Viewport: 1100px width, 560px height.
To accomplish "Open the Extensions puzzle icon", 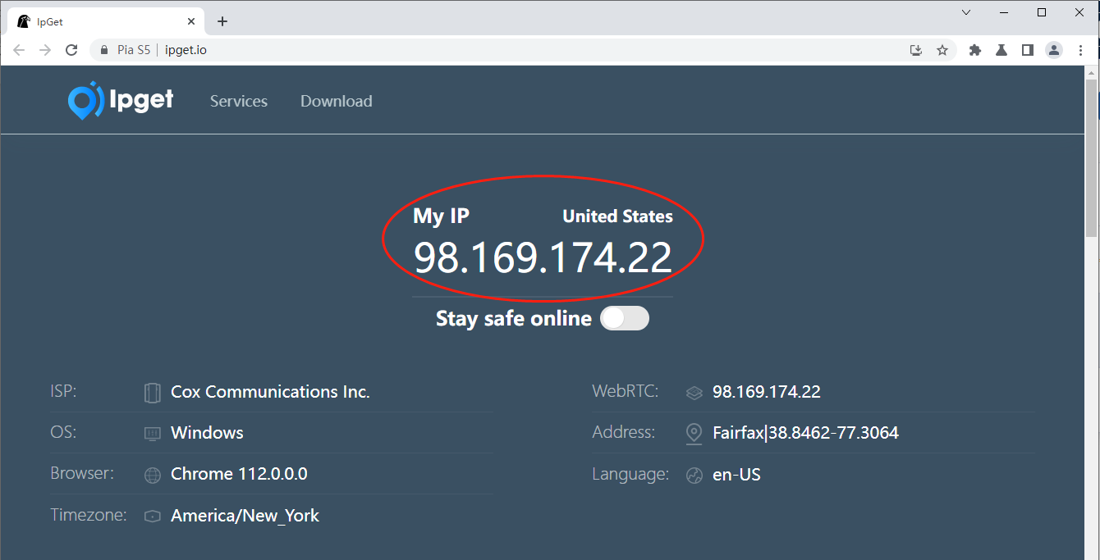I will [975, 50].
